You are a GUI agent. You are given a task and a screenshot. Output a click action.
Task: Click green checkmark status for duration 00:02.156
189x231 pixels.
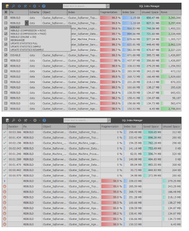click(5, 143)
